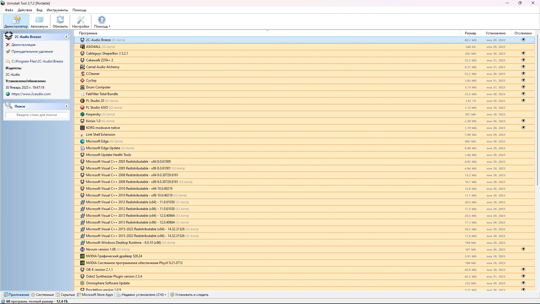Image resolution: width=540 pixels, height=304 pixels.
Task: Collapse the Поиск search panel
Action: tap(66, 106)
